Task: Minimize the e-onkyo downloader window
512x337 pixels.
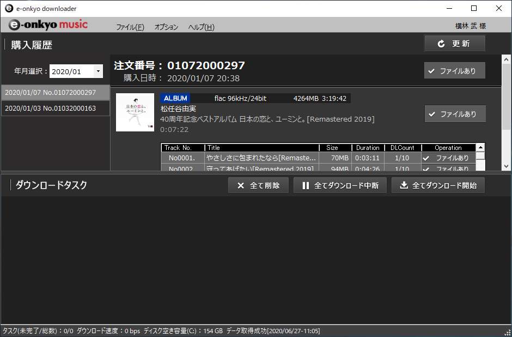Action: coord(449,9)
